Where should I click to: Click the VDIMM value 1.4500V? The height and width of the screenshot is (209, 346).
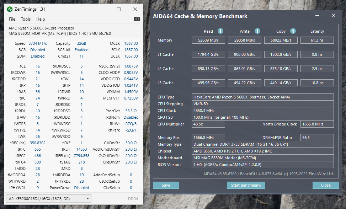click(x=131, y=92)
